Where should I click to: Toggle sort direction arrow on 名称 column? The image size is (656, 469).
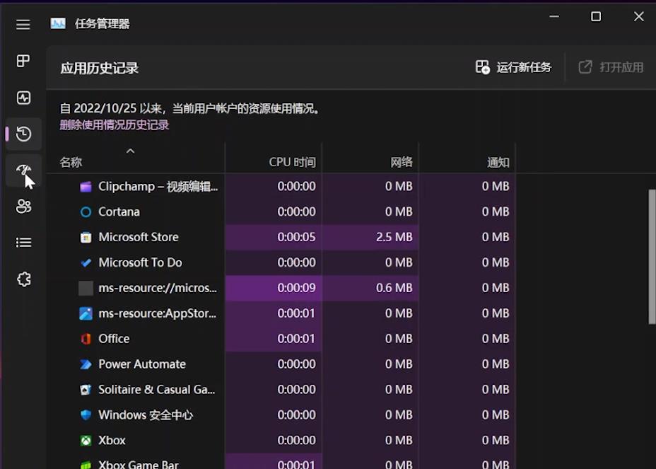point(130,151)
